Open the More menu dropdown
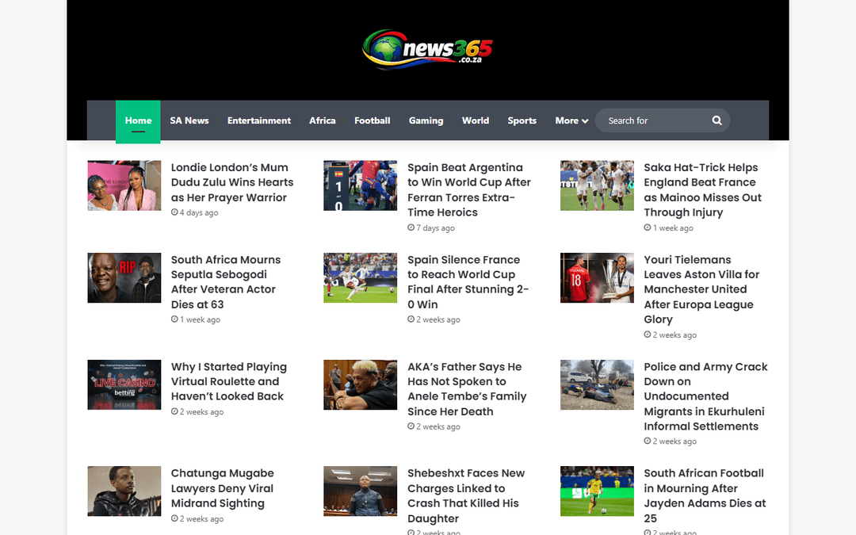856x535 pixels. point(571,120)
